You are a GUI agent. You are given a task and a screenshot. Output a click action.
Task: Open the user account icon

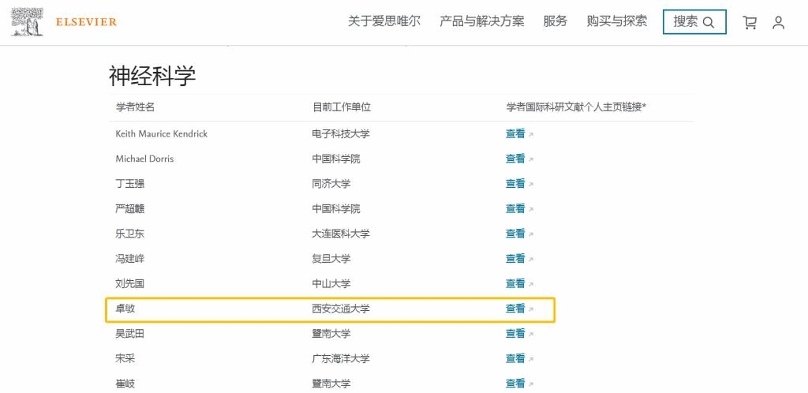click(x=778, y=23)
